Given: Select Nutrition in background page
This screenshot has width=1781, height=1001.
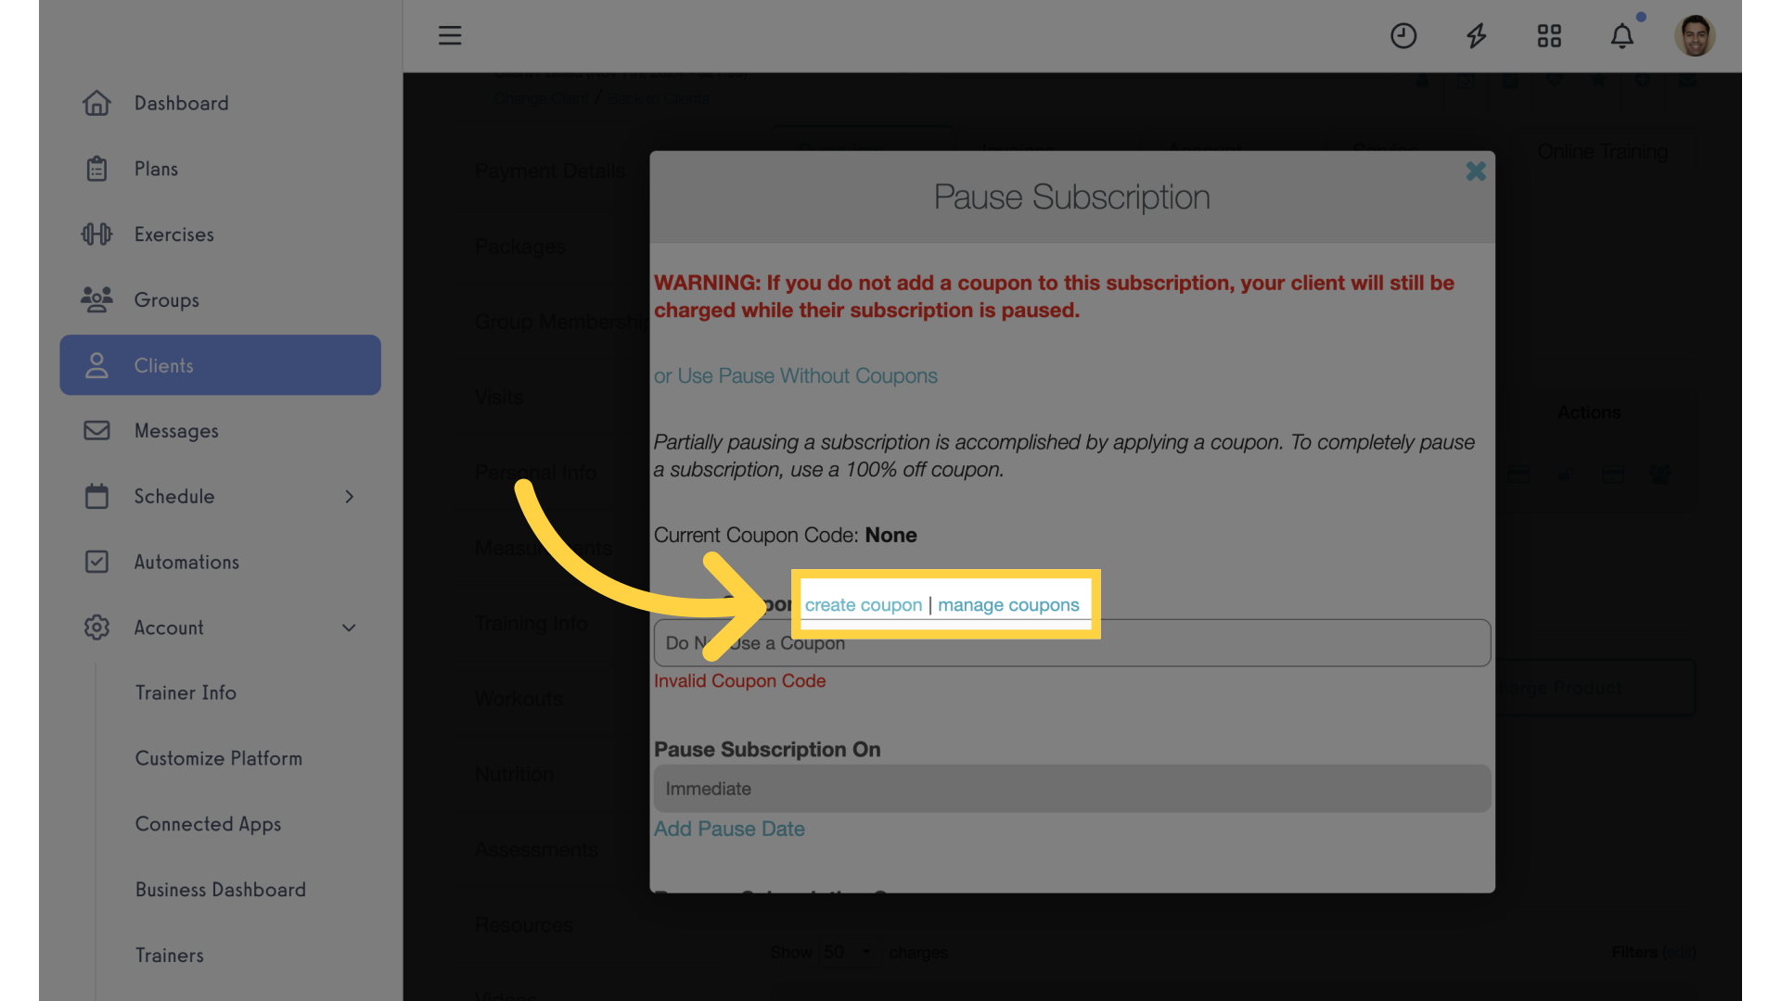Looking at the screenshot, I should point(514,774).
